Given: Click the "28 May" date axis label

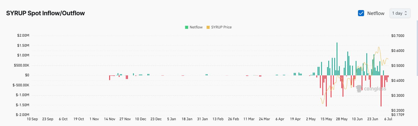Looking at the screenshot, I should pos(342,119).
